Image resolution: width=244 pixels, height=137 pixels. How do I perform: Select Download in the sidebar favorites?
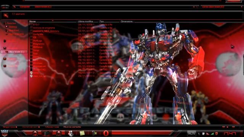14,30
